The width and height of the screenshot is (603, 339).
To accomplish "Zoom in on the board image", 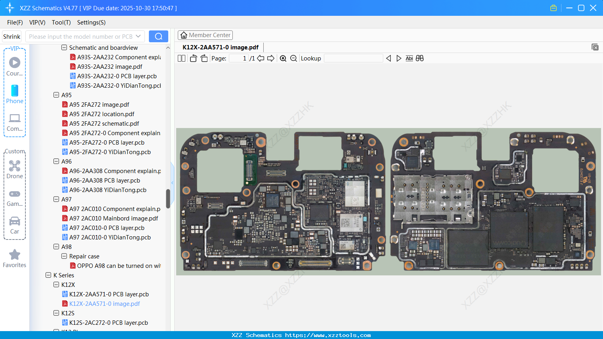I will pos(283,58).
